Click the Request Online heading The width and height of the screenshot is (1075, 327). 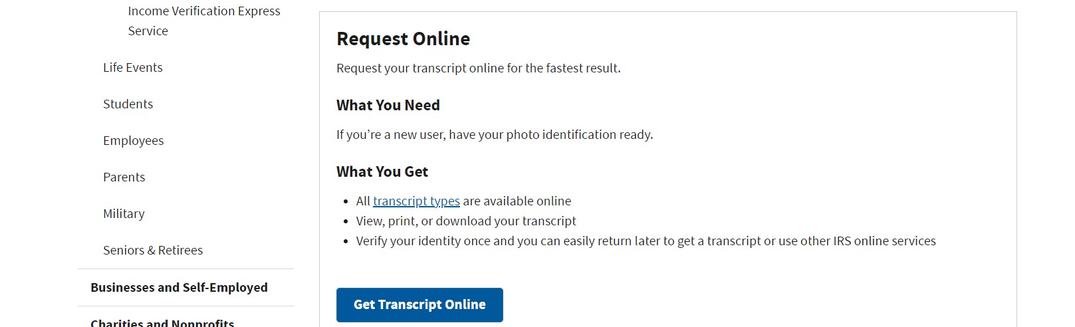click(x=403, y=39)
